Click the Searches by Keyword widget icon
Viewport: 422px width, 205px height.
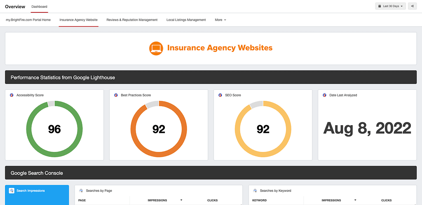pyautogui.click(x=255, y=191)
